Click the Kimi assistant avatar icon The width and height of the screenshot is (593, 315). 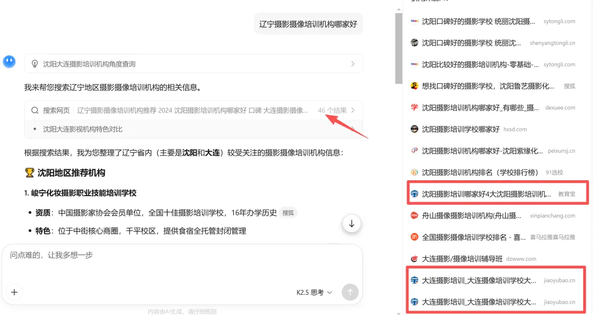tap(9, 61)
